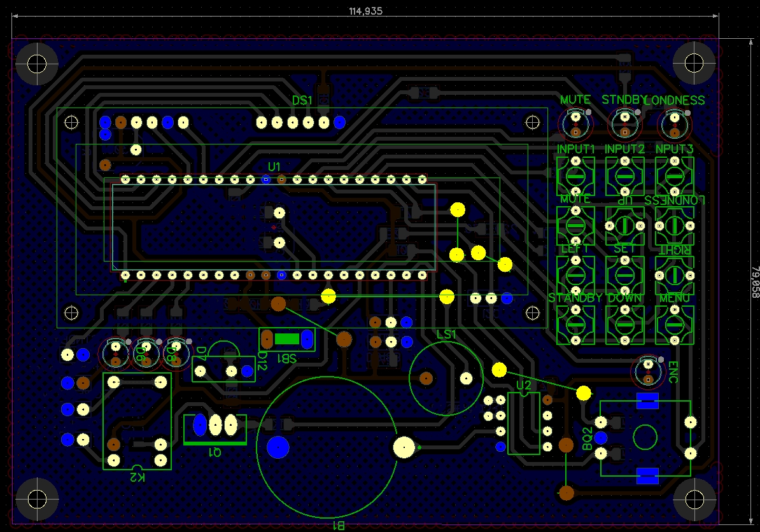Select the STANDBY silkscreen label
Screen dimensions: 760x532
(x=575, y=297)
